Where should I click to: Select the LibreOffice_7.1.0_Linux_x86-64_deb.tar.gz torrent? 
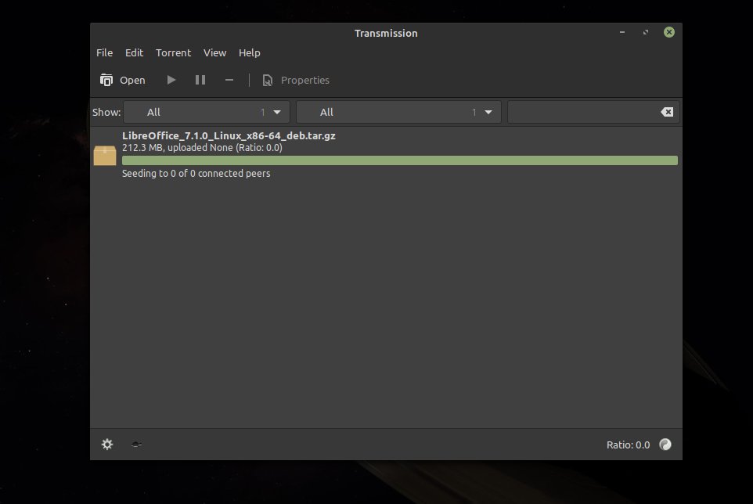(386, 154)
